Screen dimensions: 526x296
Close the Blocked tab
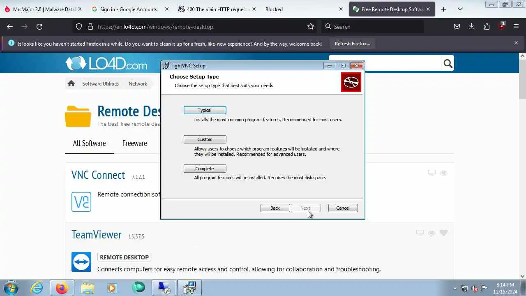coord(341,9)
